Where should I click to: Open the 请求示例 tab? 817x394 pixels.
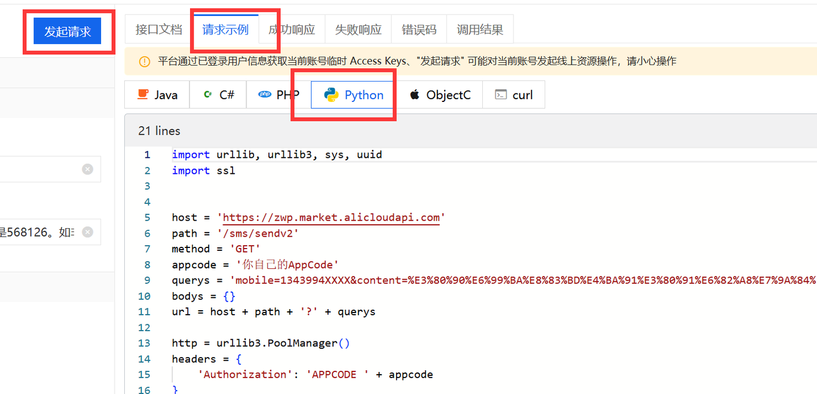[x=225, y=29]
